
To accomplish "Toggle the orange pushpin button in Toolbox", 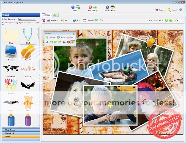I will [73, 42].
